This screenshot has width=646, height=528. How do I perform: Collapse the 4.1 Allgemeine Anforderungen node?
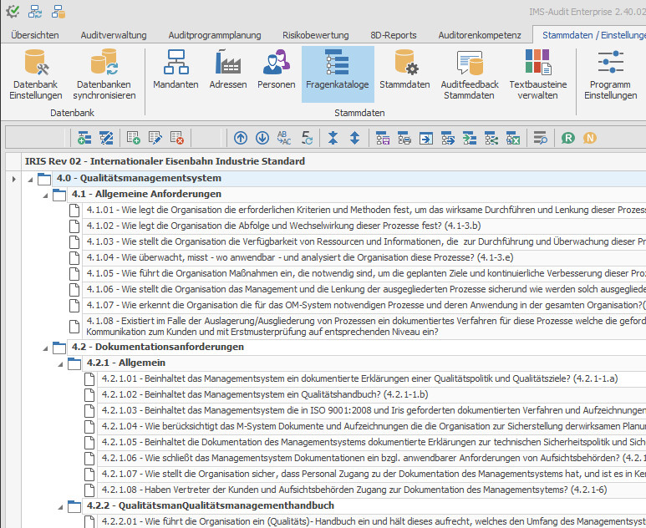[x=45, y=195]
